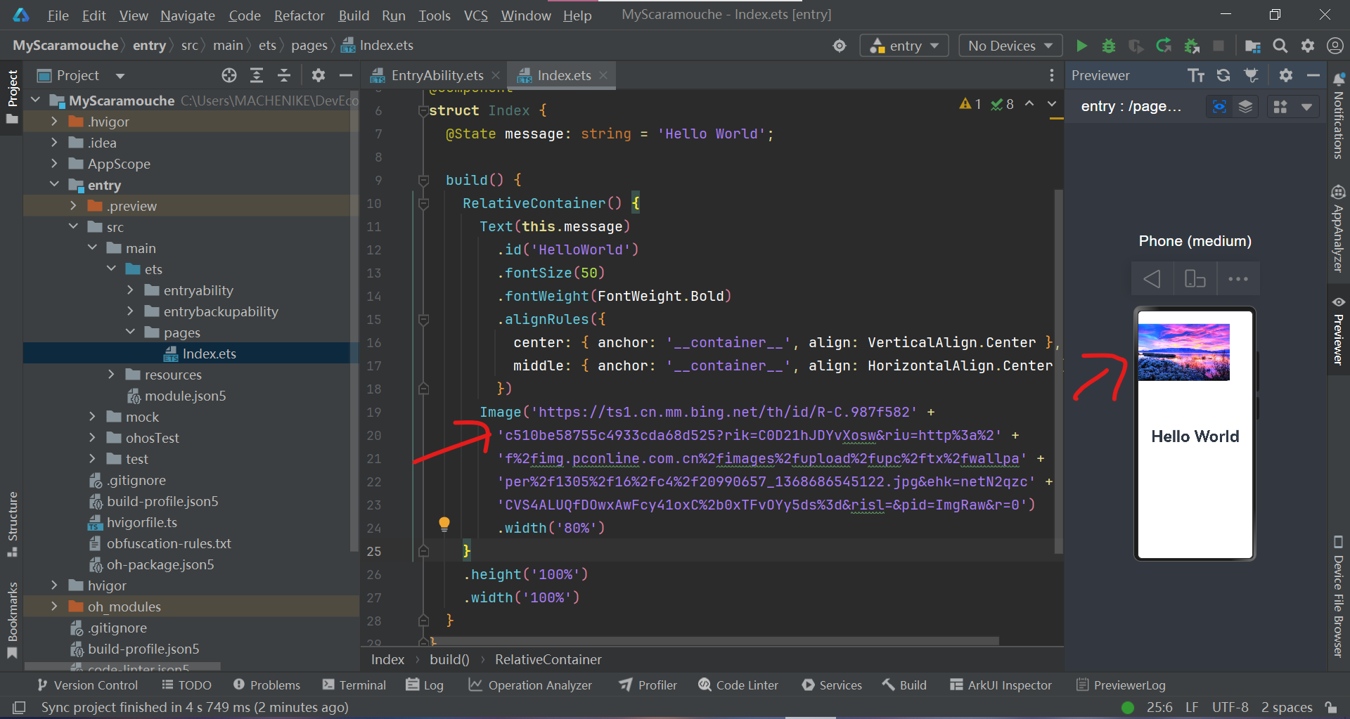Open the VCS menu
This screenshot has height=719, width=1350.
[x=475, y=15]
